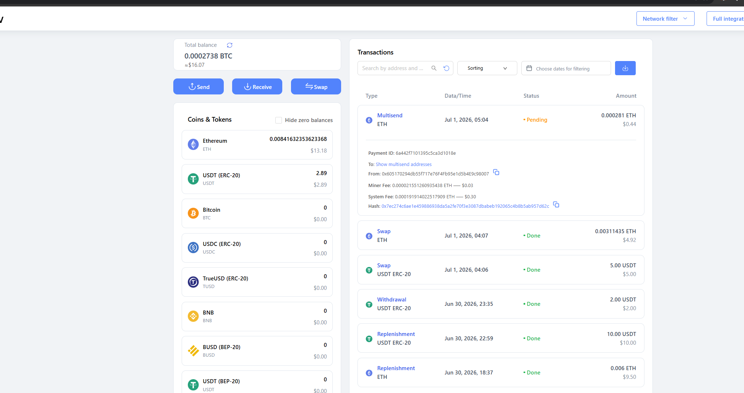The image size is (744, 393).
Task: Click the Miner Fee line
Action: pos(421,185)
